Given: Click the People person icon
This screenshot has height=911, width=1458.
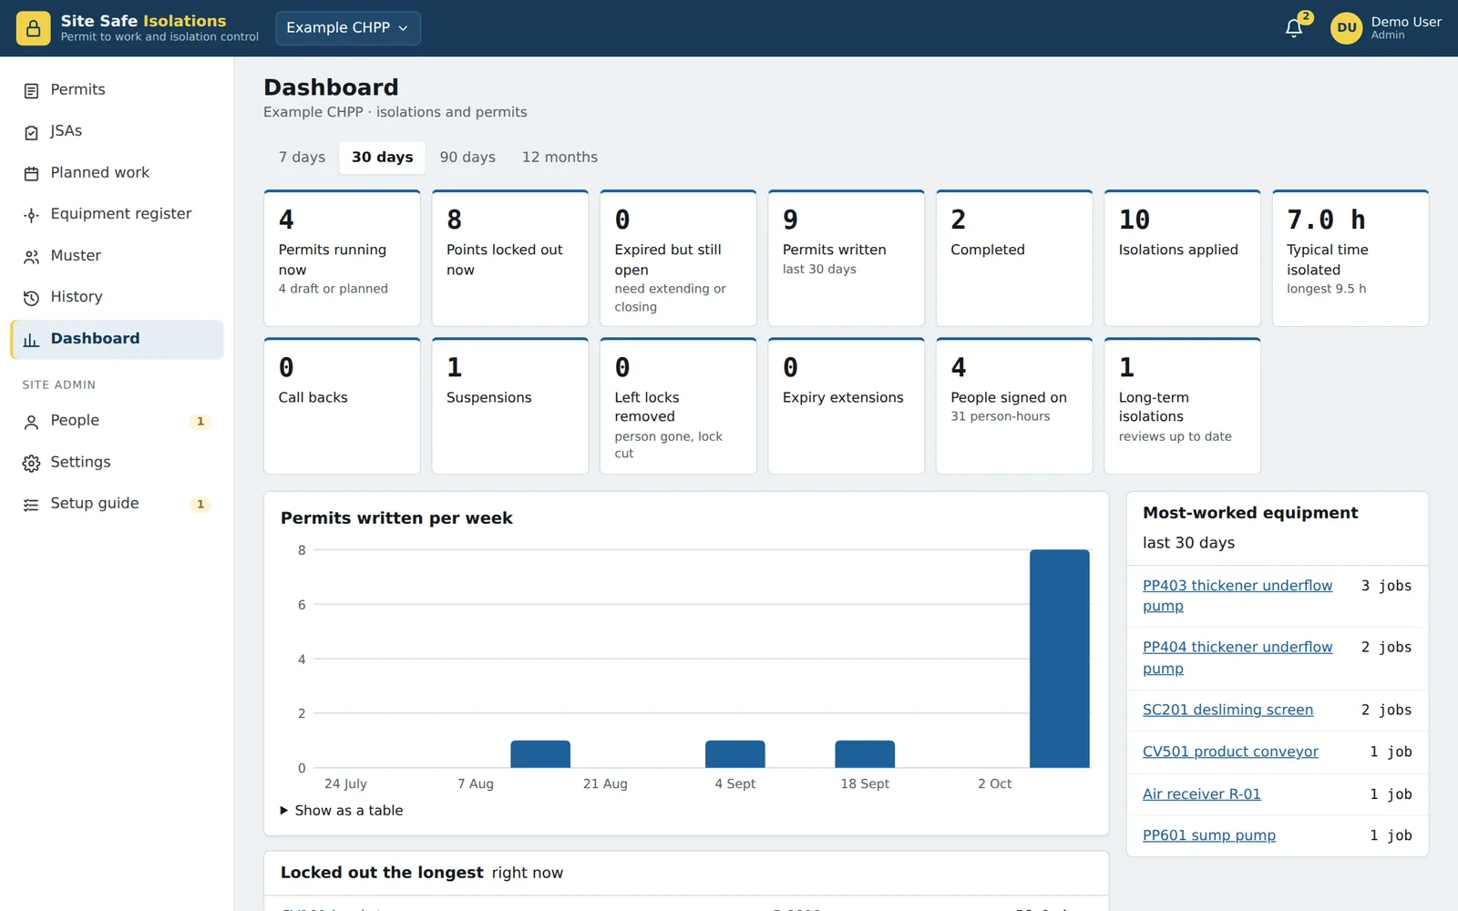Looking at the screenshot, I should (x=31, y=422).
